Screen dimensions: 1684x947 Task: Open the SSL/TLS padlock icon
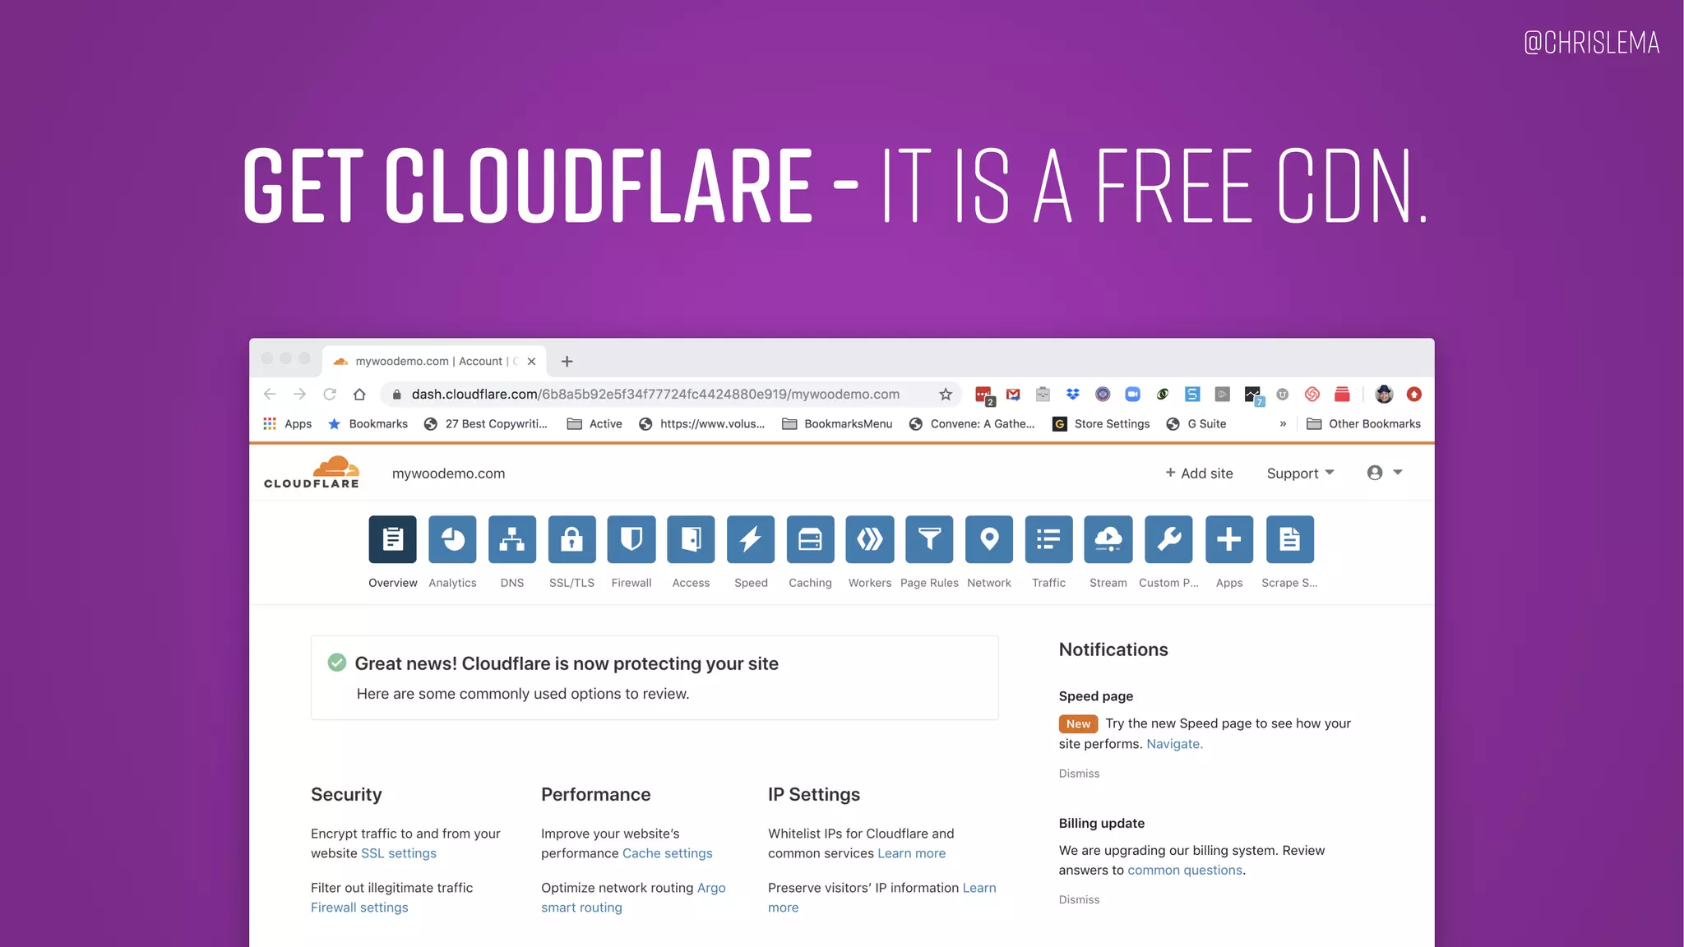tap(571, 539)
